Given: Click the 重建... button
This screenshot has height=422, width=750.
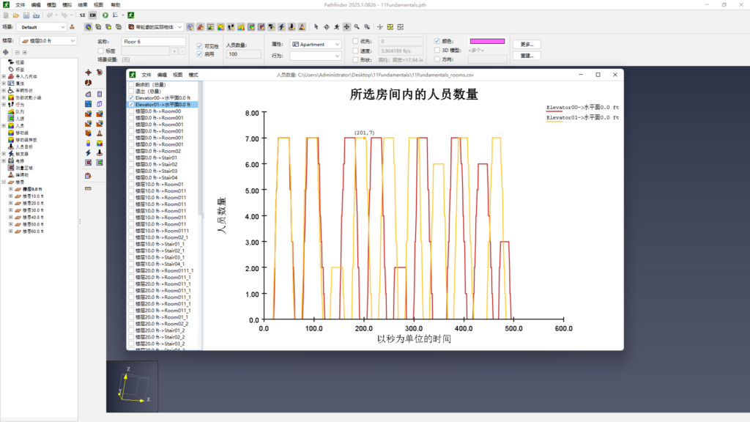Looking at the screenshot, I should 526,56.
